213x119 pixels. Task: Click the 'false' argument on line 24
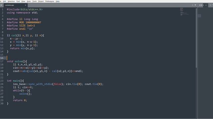pyautogui.click(x=58, y=84)
